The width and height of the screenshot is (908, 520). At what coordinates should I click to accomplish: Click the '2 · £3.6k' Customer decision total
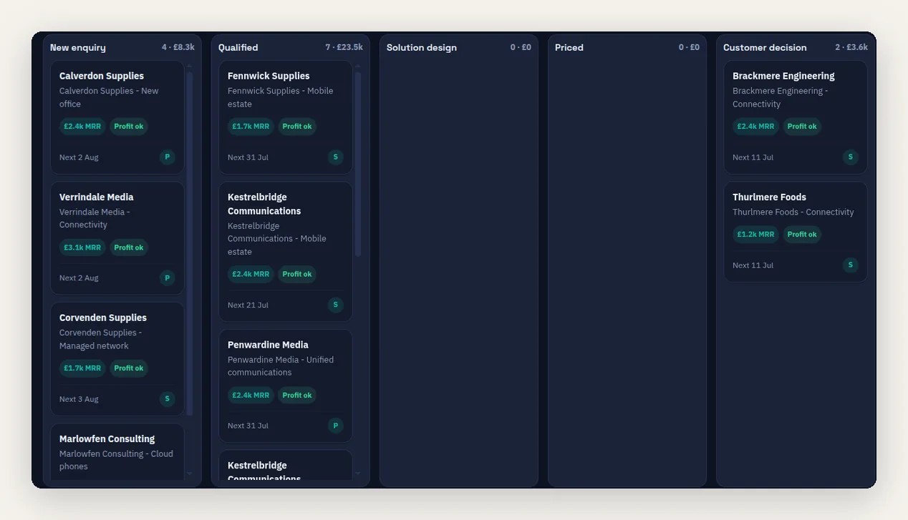851,47
